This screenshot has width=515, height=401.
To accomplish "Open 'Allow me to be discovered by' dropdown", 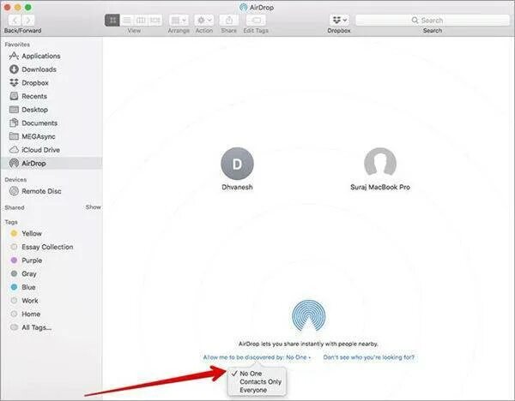I will tap(257, 357).
